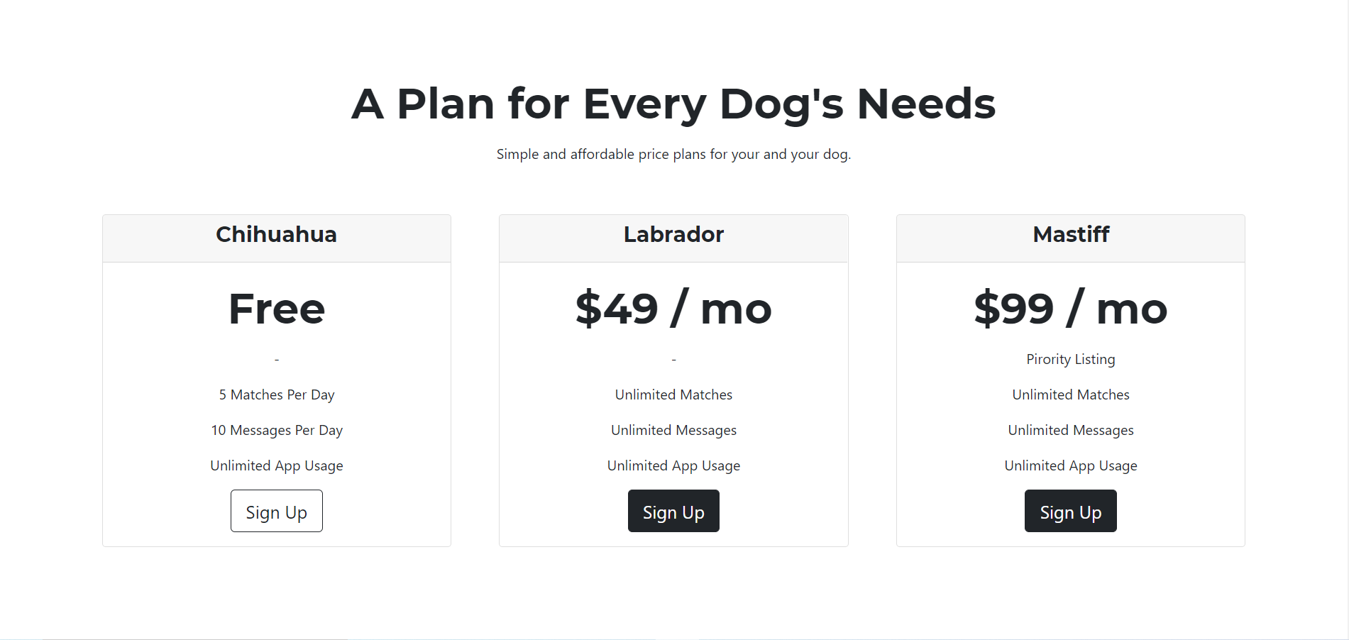Select the Labrador plan header
Viewport: 1349px width, 640px height.
click(673, 234)
